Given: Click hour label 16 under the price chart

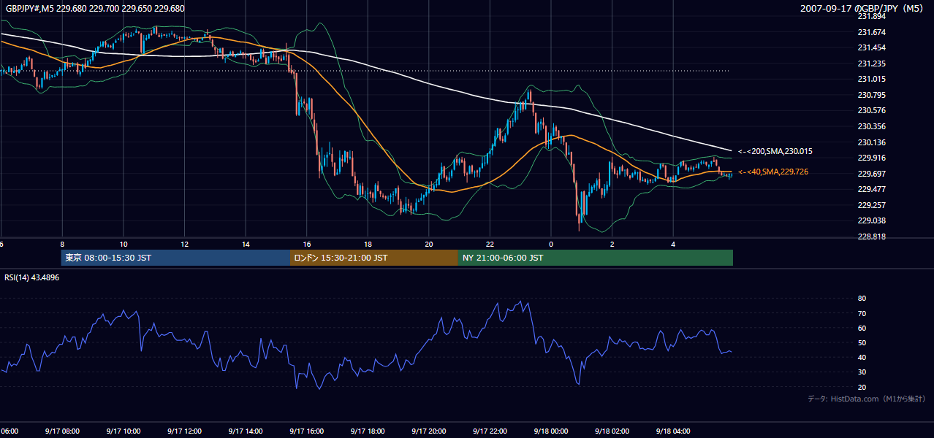Looking at the screenshot, I should click(307, 244).
